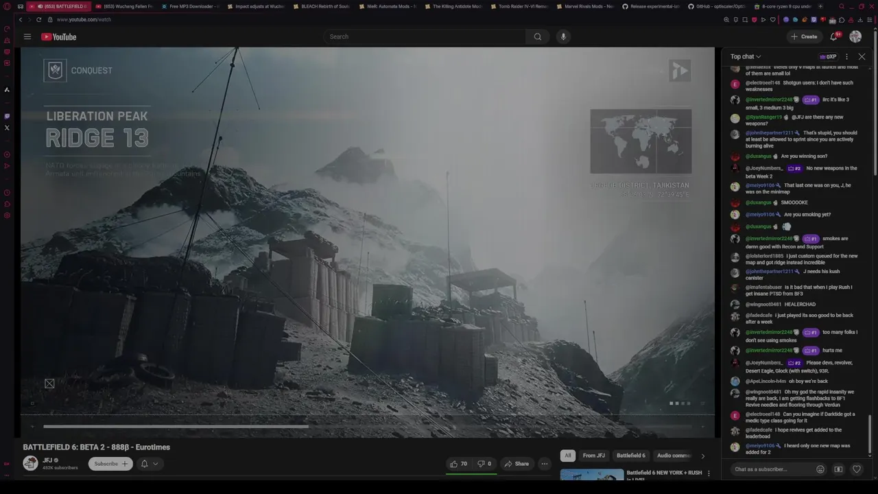Image resolution: width=878 pixels, height=494 pixels.
Task: Switch to Free MP3 Downloader tab
Action: coord(190,6)
